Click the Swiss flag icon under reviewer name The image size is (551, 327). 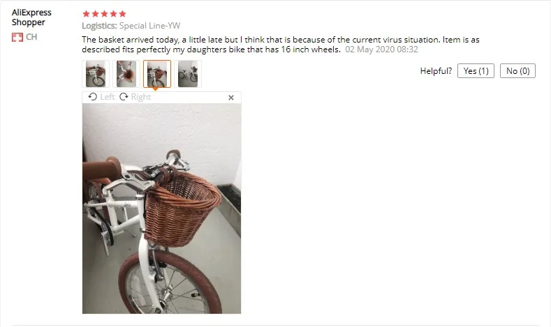[x=17, y=37]
